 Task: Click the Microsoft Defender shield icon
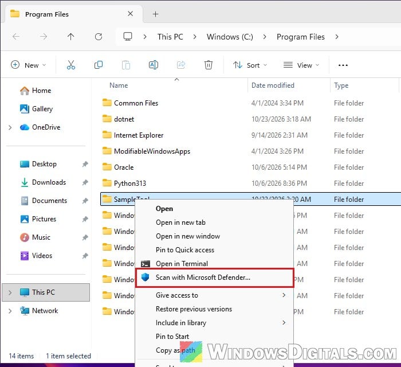click(146, 277)
